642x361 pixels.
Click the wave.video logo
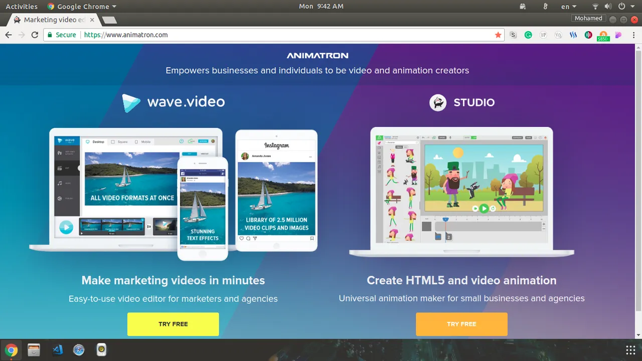[174, 102]
